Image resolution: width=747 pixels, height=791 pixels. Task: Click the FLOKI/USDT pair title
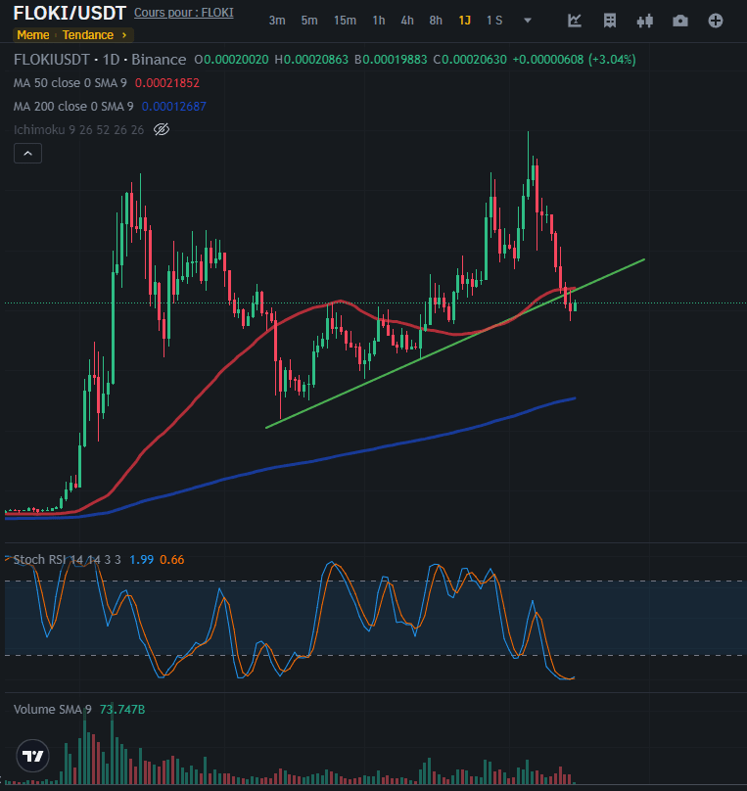pyautogui.click(x=70, y=13)
